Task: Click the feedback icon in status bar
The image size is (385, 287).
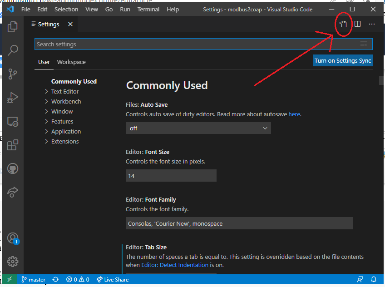Action: pyautogui.click(x=360, y=279)
